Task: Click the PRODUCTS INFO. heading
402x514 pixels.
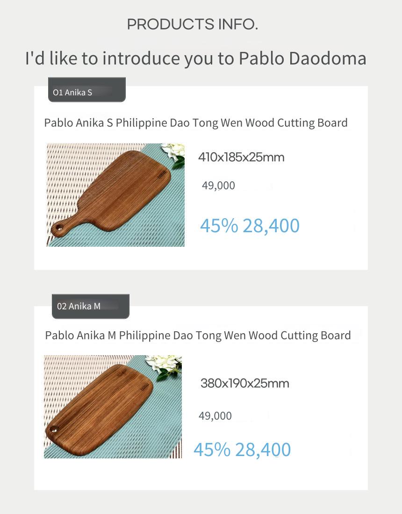Action: tap(193, 24)
